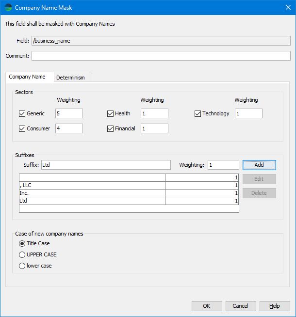Image resolution: width=296 pixels, height=317 pixels.
Task: Uncheck the Consumer sector checkbox
Action: 22,128
